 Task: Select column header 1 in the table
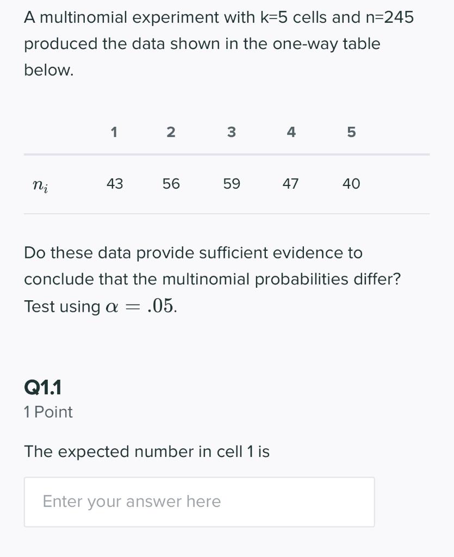[x=114, y=132]
